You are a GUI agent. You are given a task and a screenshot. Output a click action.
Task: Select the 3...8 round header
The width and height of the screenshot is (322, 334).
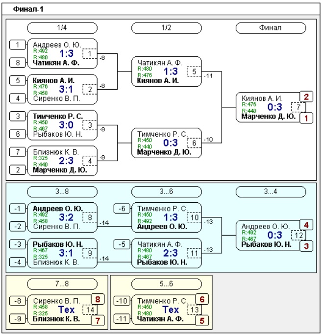pyautogui.click(x=62, y=191)
